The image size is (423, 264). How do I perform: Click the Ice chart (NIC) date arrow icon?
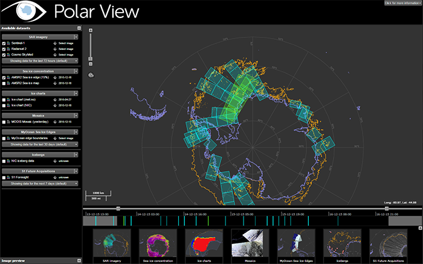55,106
